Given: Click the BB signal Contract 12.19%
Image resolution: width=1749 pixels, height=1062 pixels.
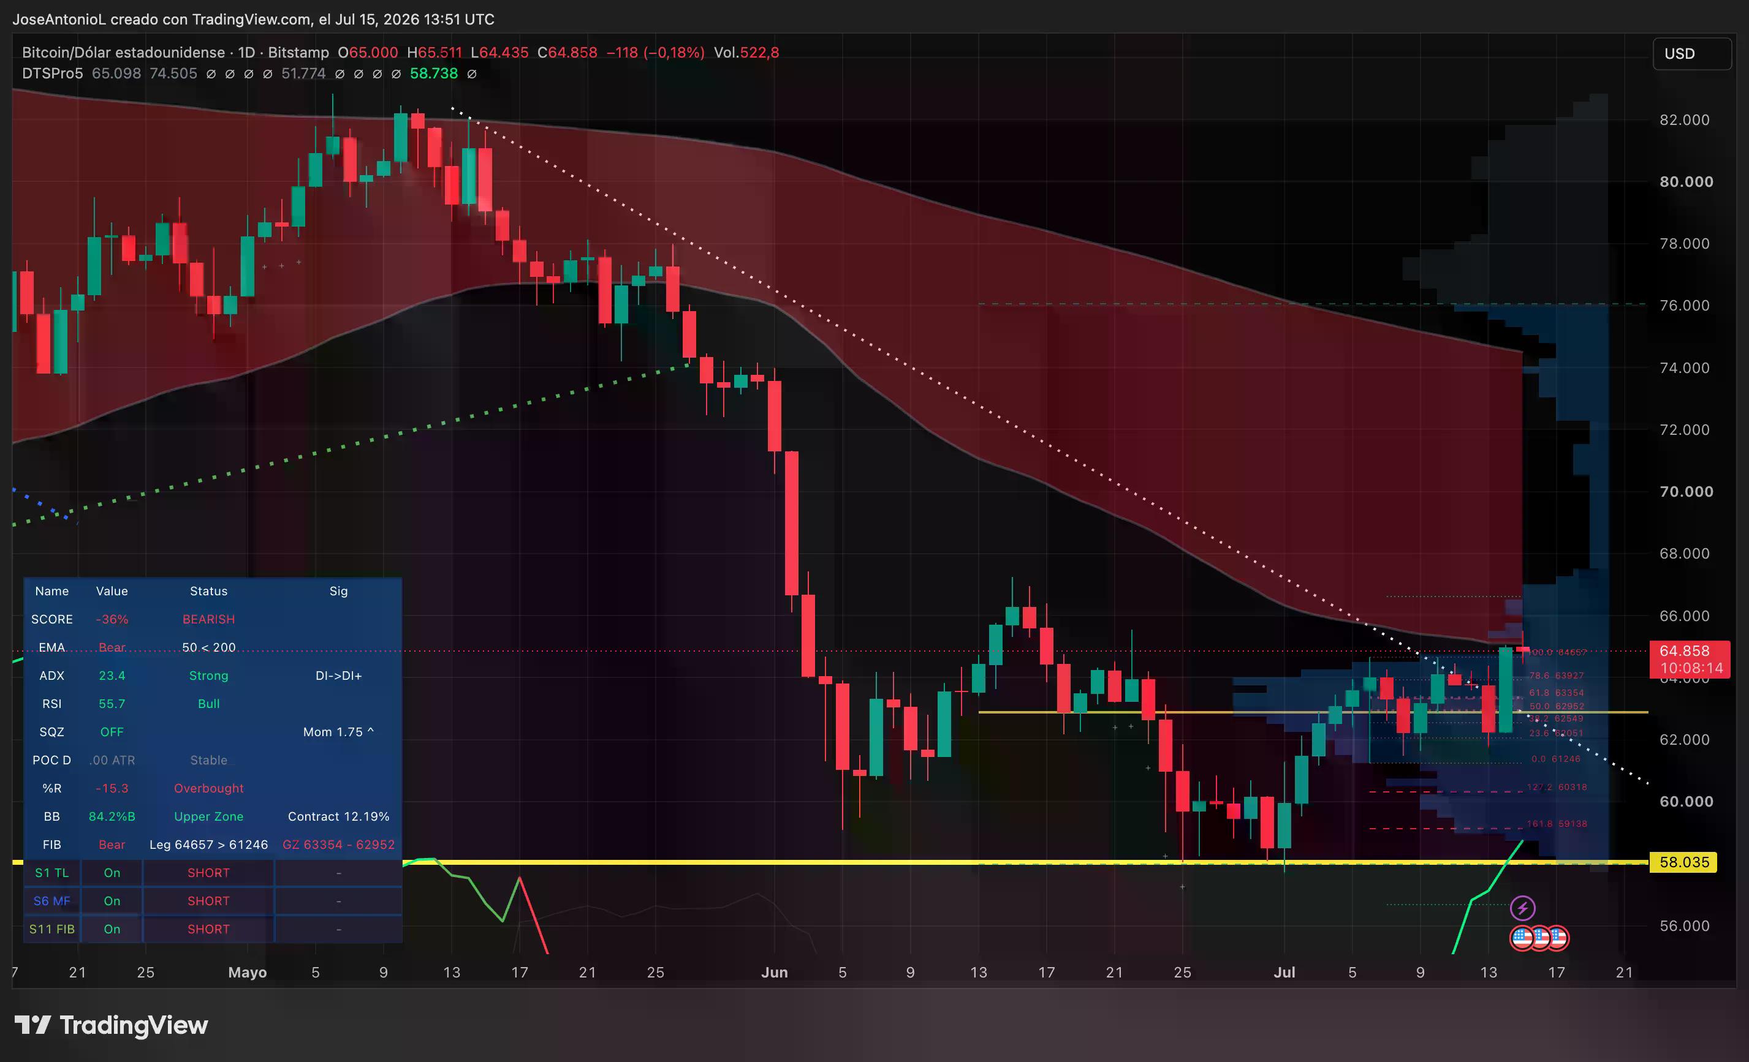Looking at the screenshot, I should point(338,816).
